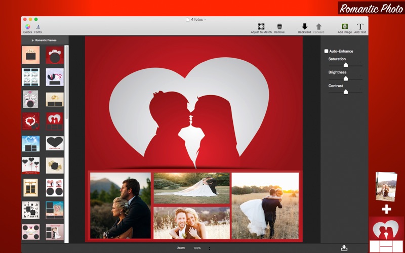The height and width of the screenshot is (253, 405).
Task: Select the gold wedding rings frame thumbnail
Action: pyautogui.click(x=55, y=99)
